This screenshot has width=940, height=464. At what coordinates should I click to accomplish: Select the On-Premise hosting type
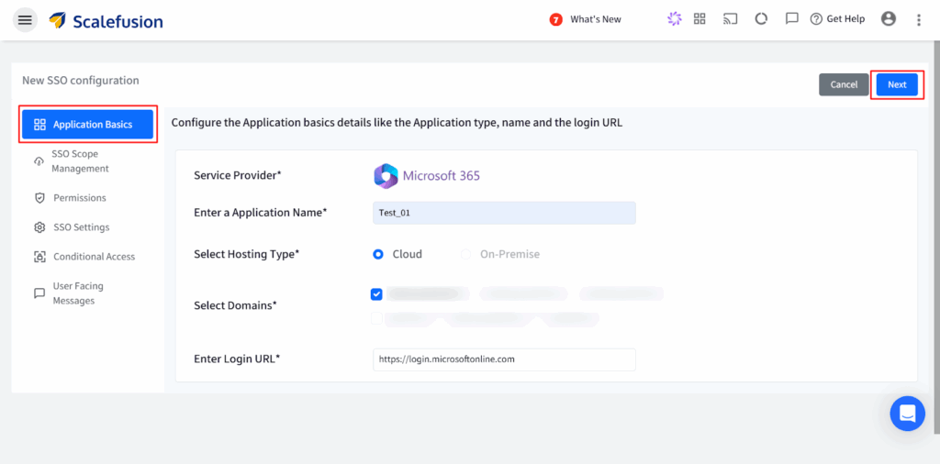click(466, 254)
